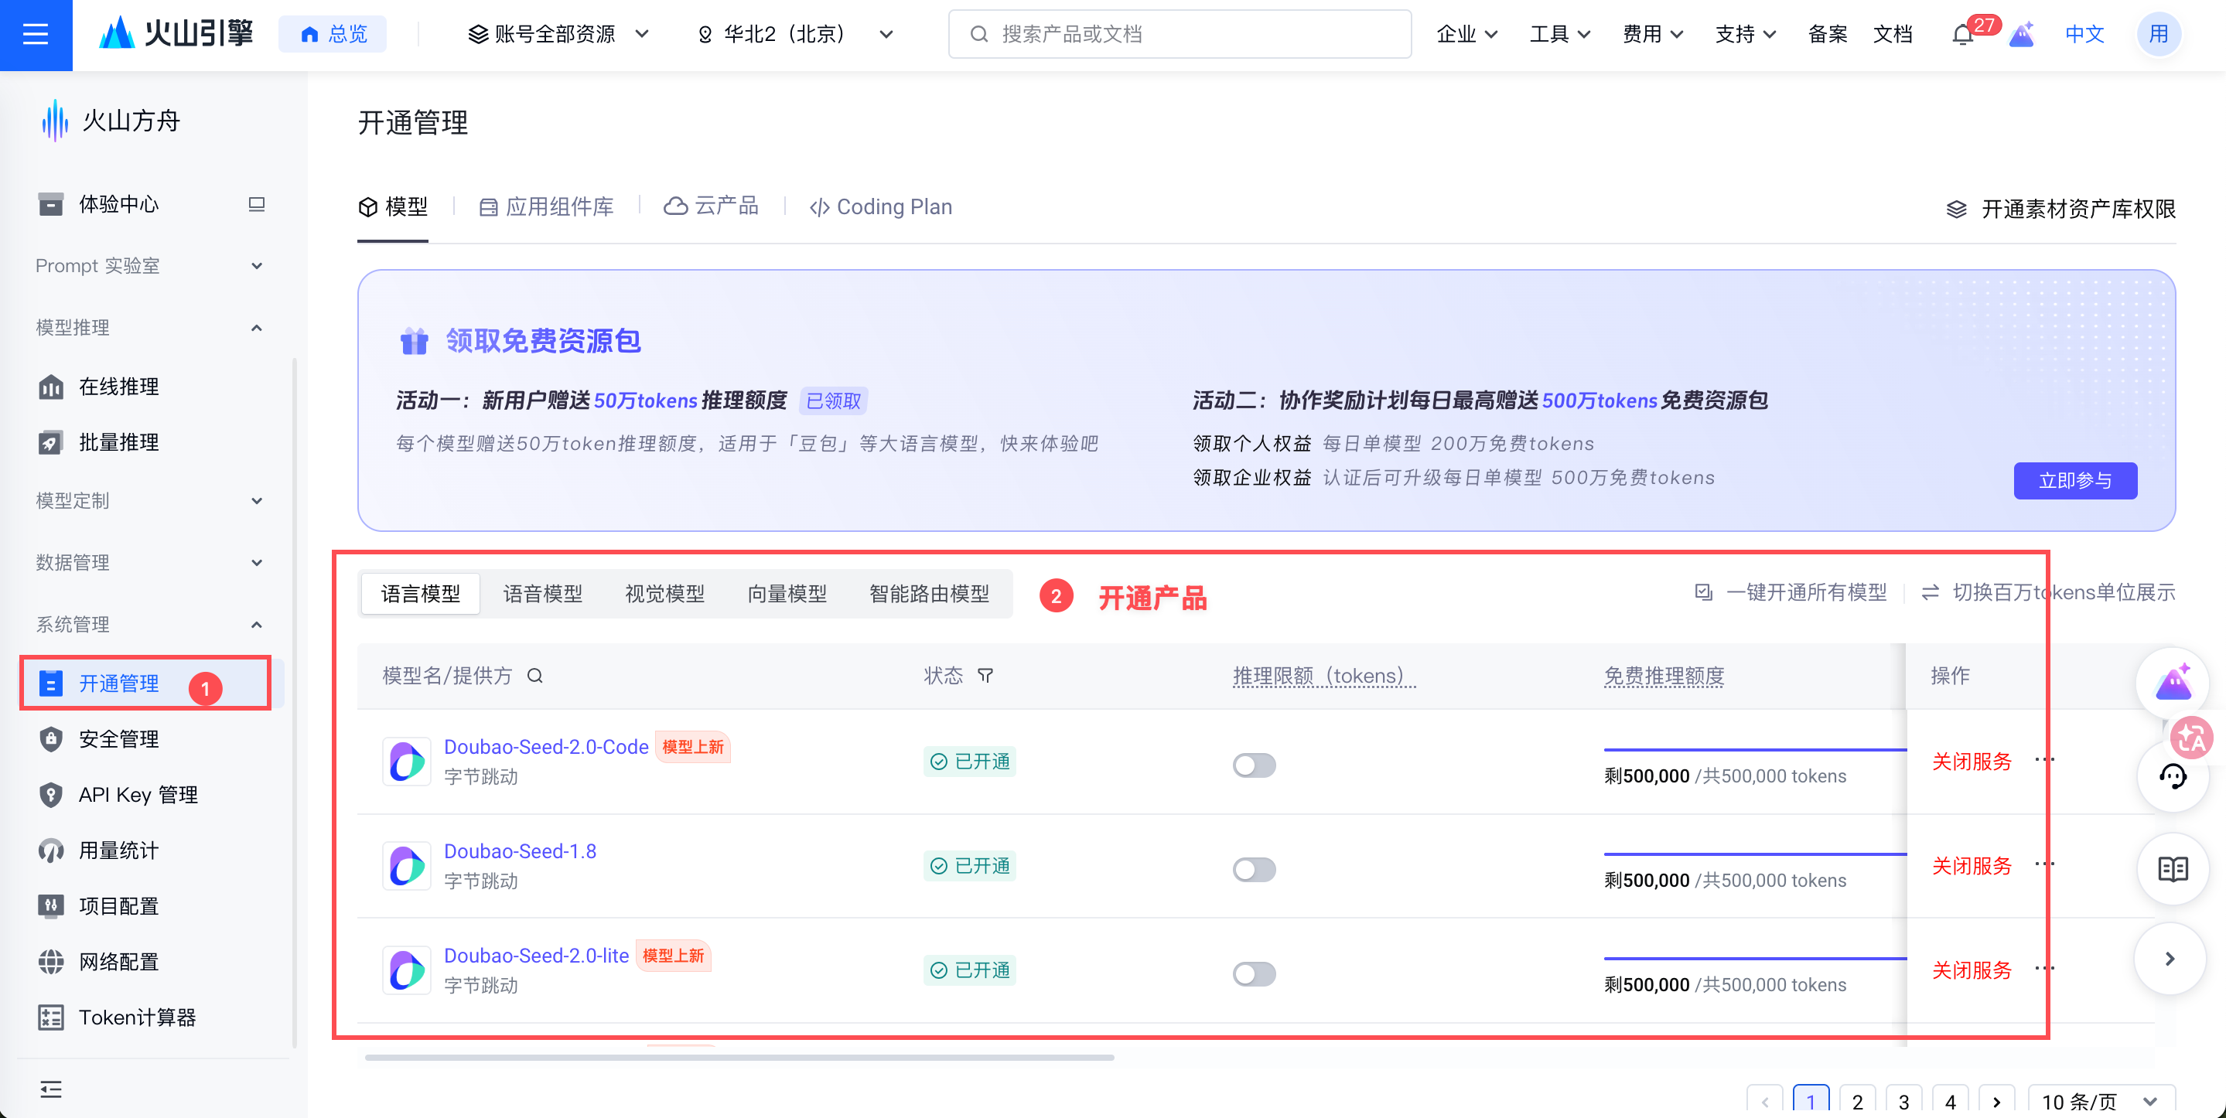The width and height of the screenshot is (2226, 1118).
Task: Open 项目配置 in the sidebar
Action: click(118, 905)
